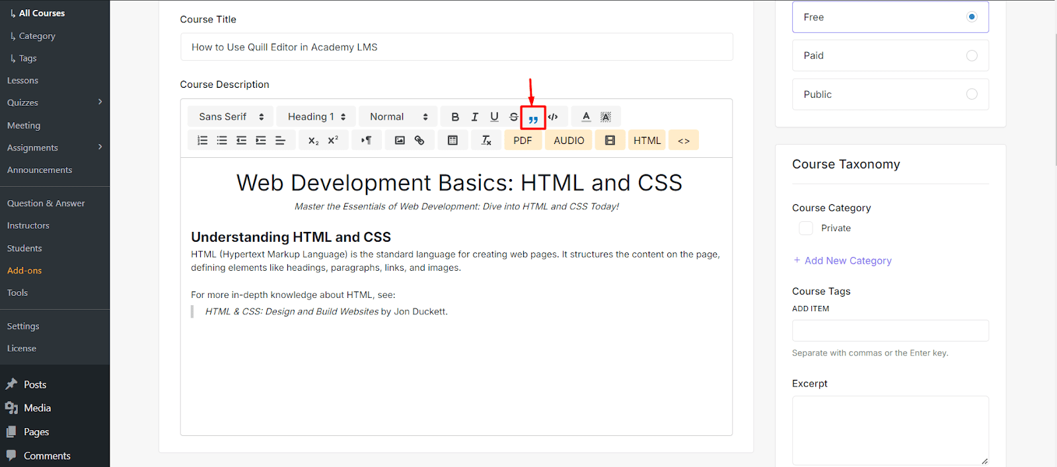1057x467 pixels.
Task: Click the video film-strip button
Action: 610,140
